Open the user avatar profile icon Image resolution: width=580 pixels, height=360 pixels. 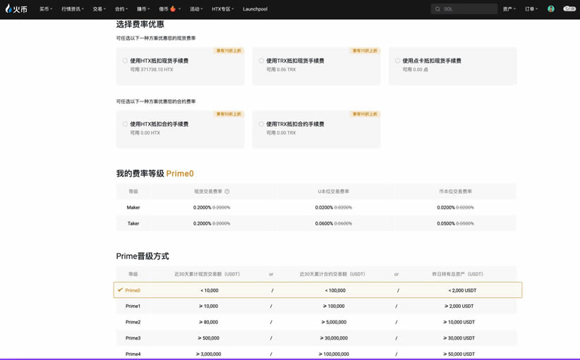pyautogui.click(x=551, y=9)
